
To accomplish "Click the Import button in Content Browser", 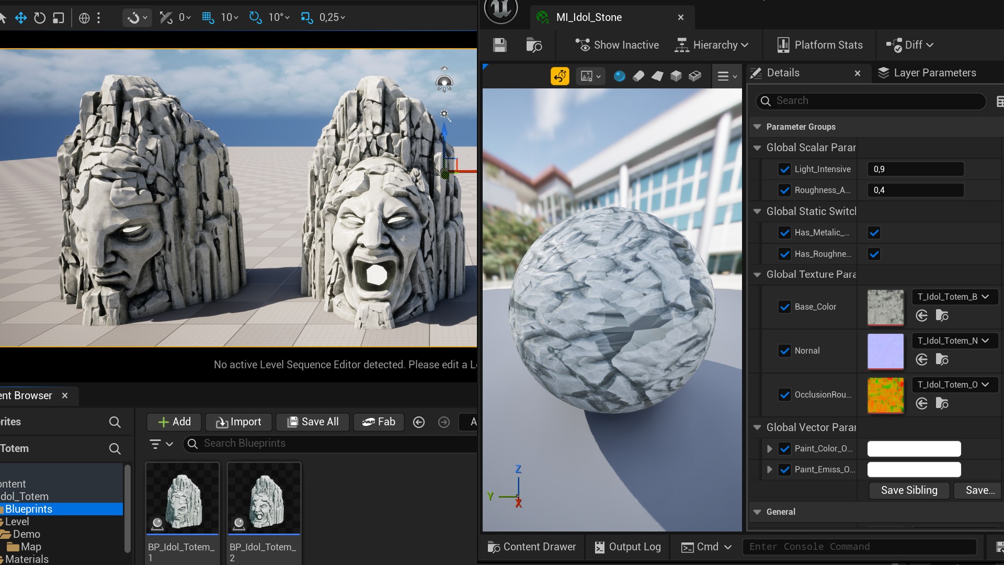I will [x=238, y=422].
